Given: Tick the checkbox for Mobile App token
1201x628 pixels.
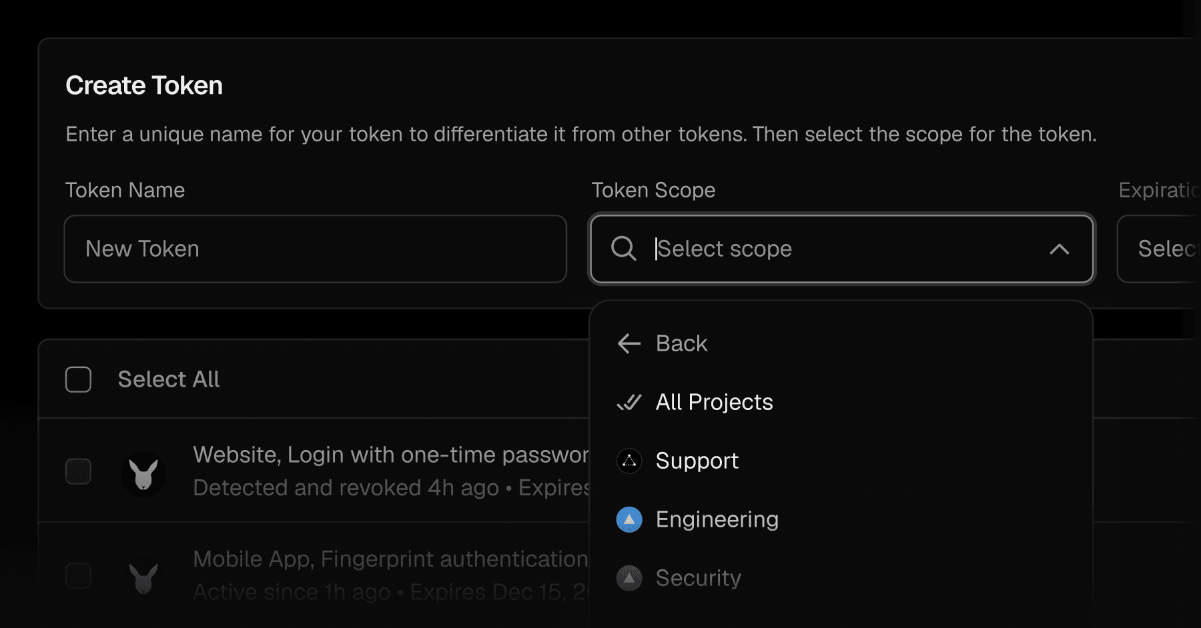Looking at the screenshot, I should (x=78, y=575).
